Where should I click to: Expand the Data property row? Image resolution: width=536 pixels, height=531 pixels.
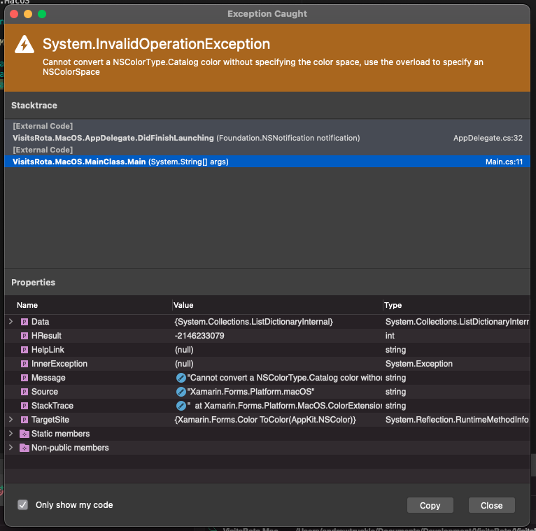coord(10,322)
